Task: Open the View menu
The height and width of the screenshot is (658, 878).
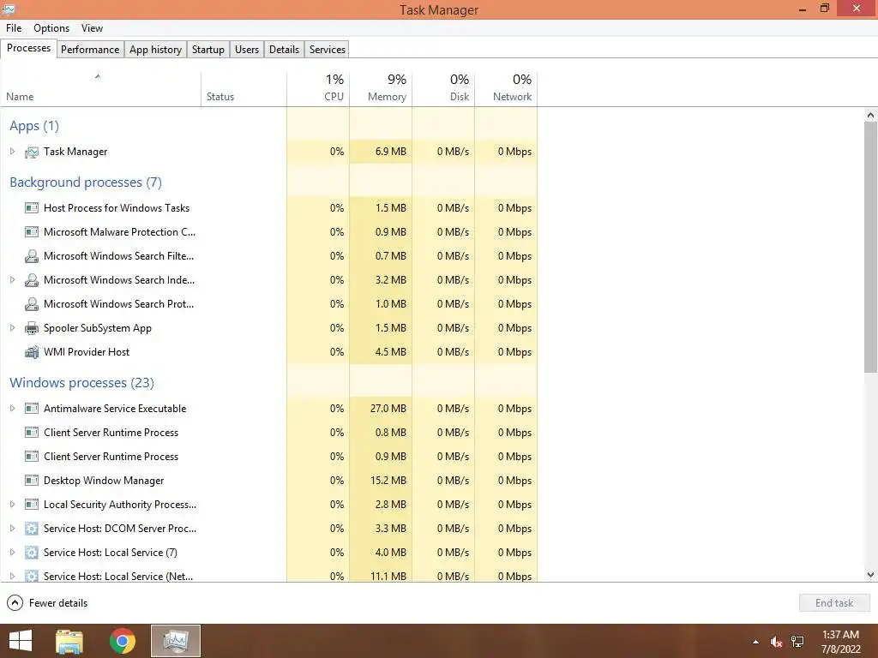Action: (x=92, y=28)
